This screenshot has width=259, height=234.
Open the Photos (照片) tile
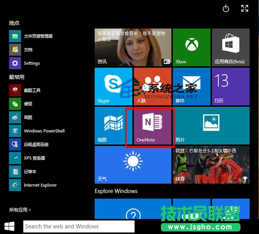click(212, 126)
